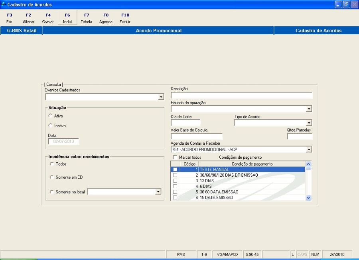Click the G-RMS Retail header label
Image resolution: width=359 pixels, height=260 pixels.
coord(22,30)
